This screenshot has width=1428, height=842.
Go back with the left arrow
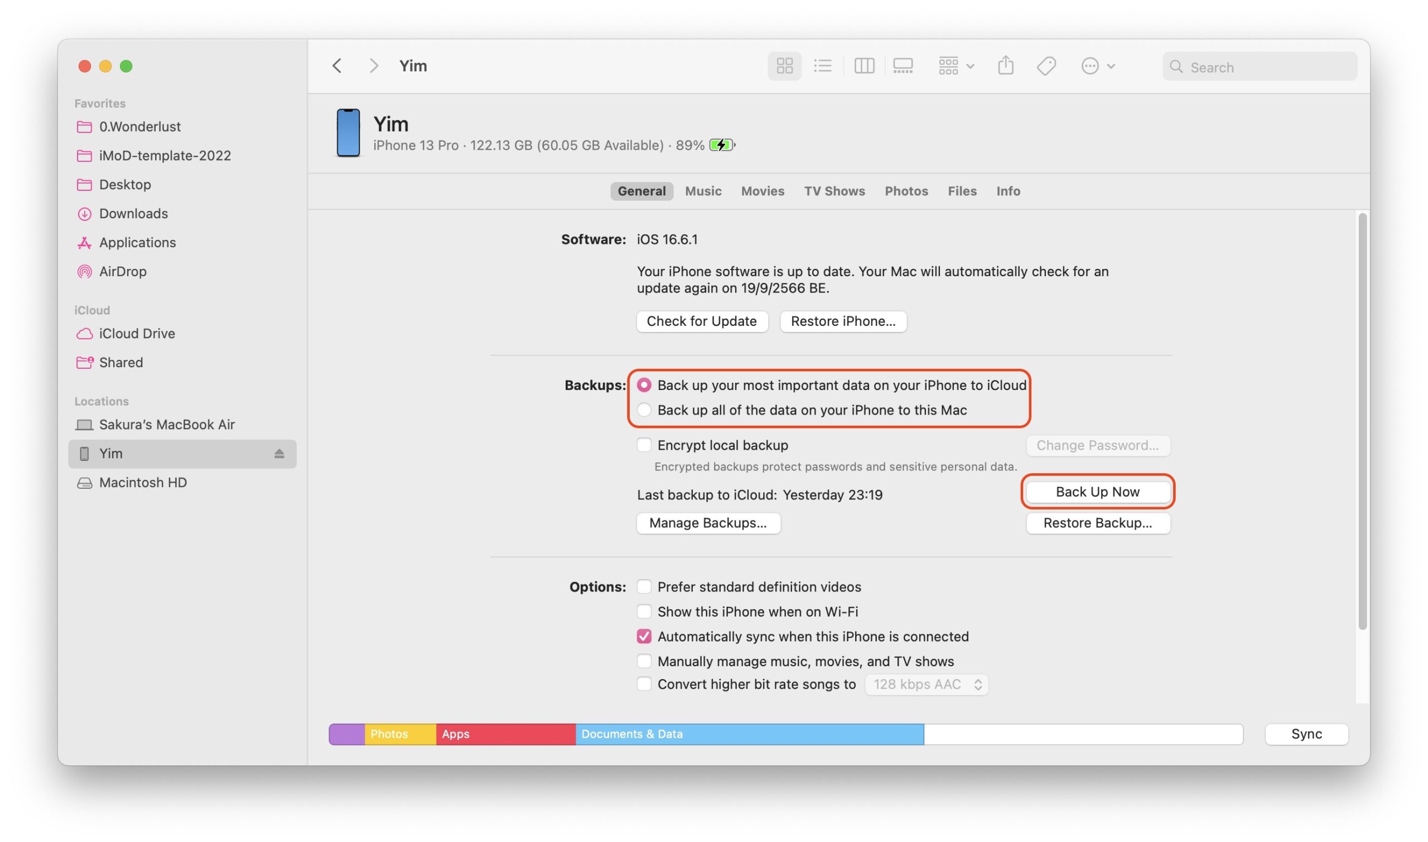pyautogui.click(x=337, y=66)
